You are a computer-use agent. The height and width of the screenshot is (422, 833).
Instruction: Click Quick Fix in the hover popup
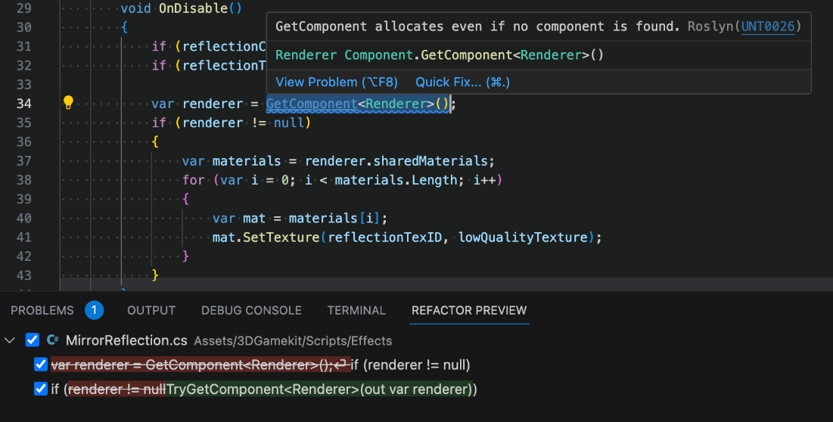click(x=462, y=82)
